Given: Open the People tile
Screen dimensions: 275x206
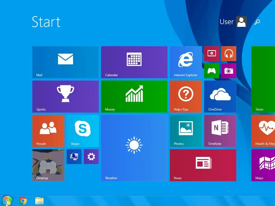Looking at the screenshot, I should click(48, 131).
